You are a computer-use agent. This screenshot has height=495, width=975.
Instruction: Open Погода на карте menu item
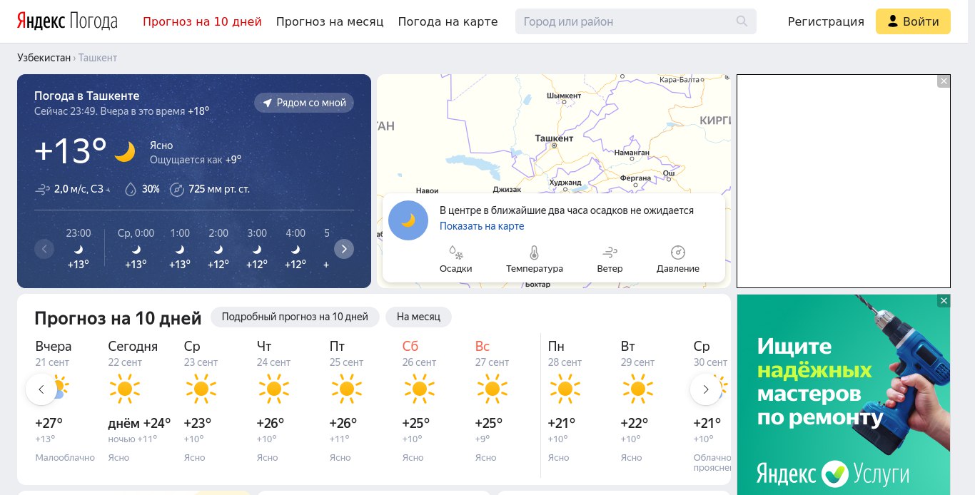[448, 21]
